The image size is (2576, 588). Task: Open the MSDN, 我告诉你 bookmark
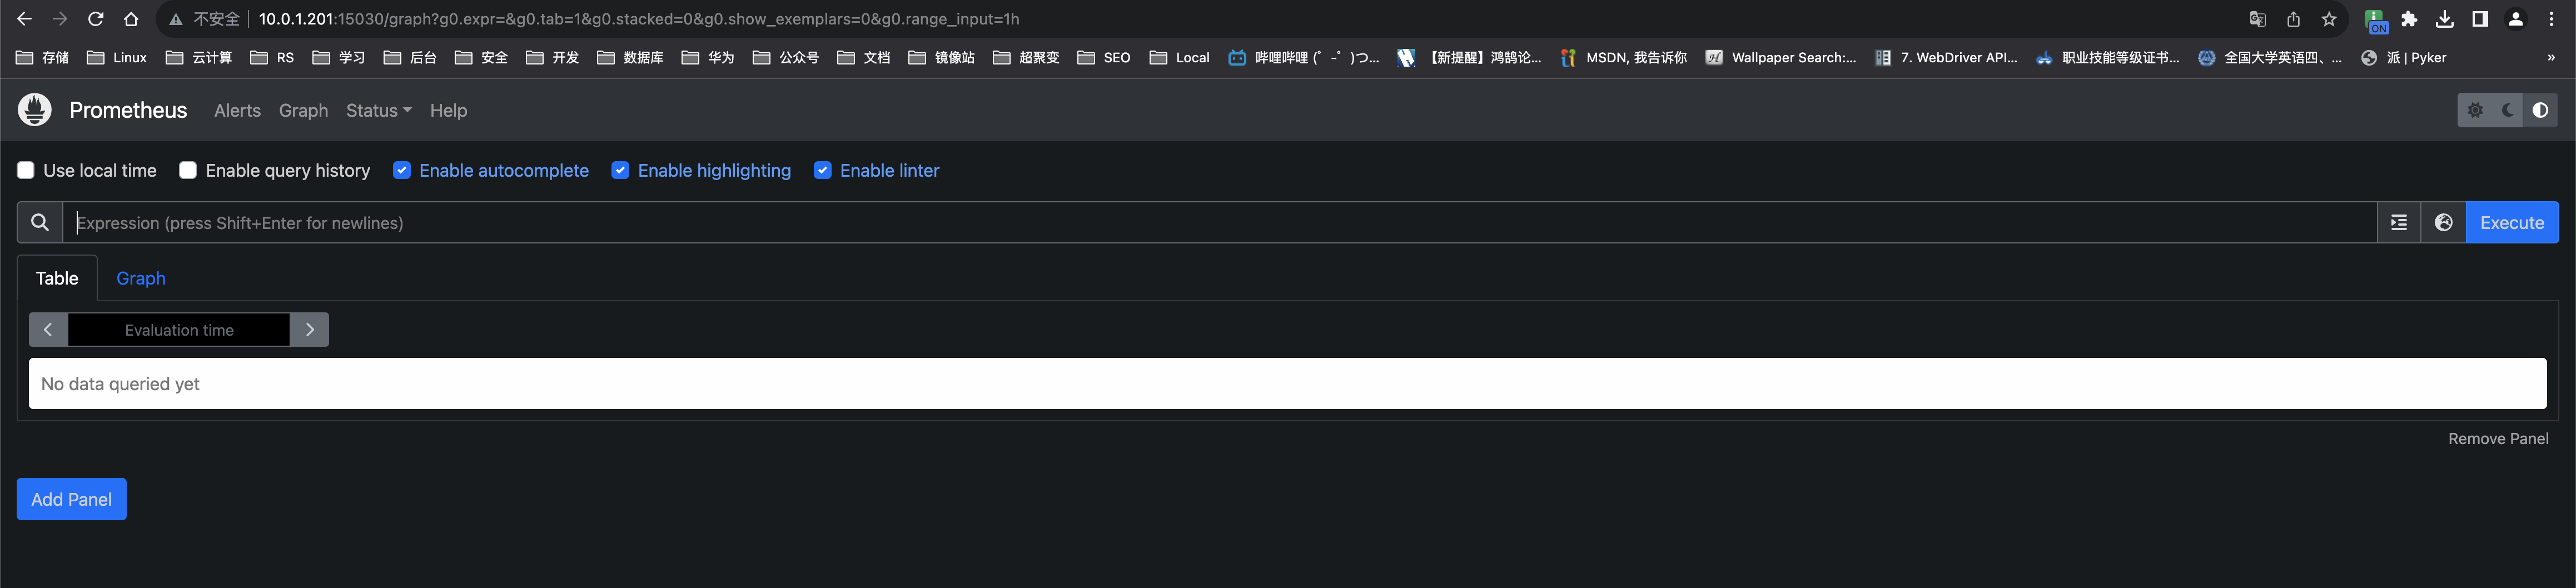(1624, 58)
